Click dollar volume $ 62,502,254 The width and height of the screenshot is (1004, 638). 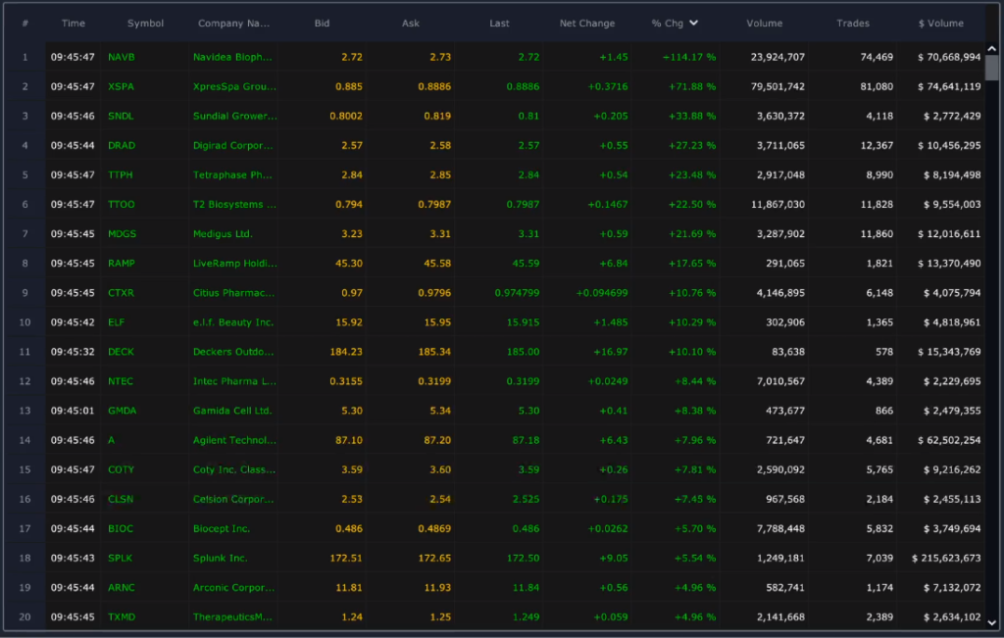pyautogui.click(x=949, y=440)
